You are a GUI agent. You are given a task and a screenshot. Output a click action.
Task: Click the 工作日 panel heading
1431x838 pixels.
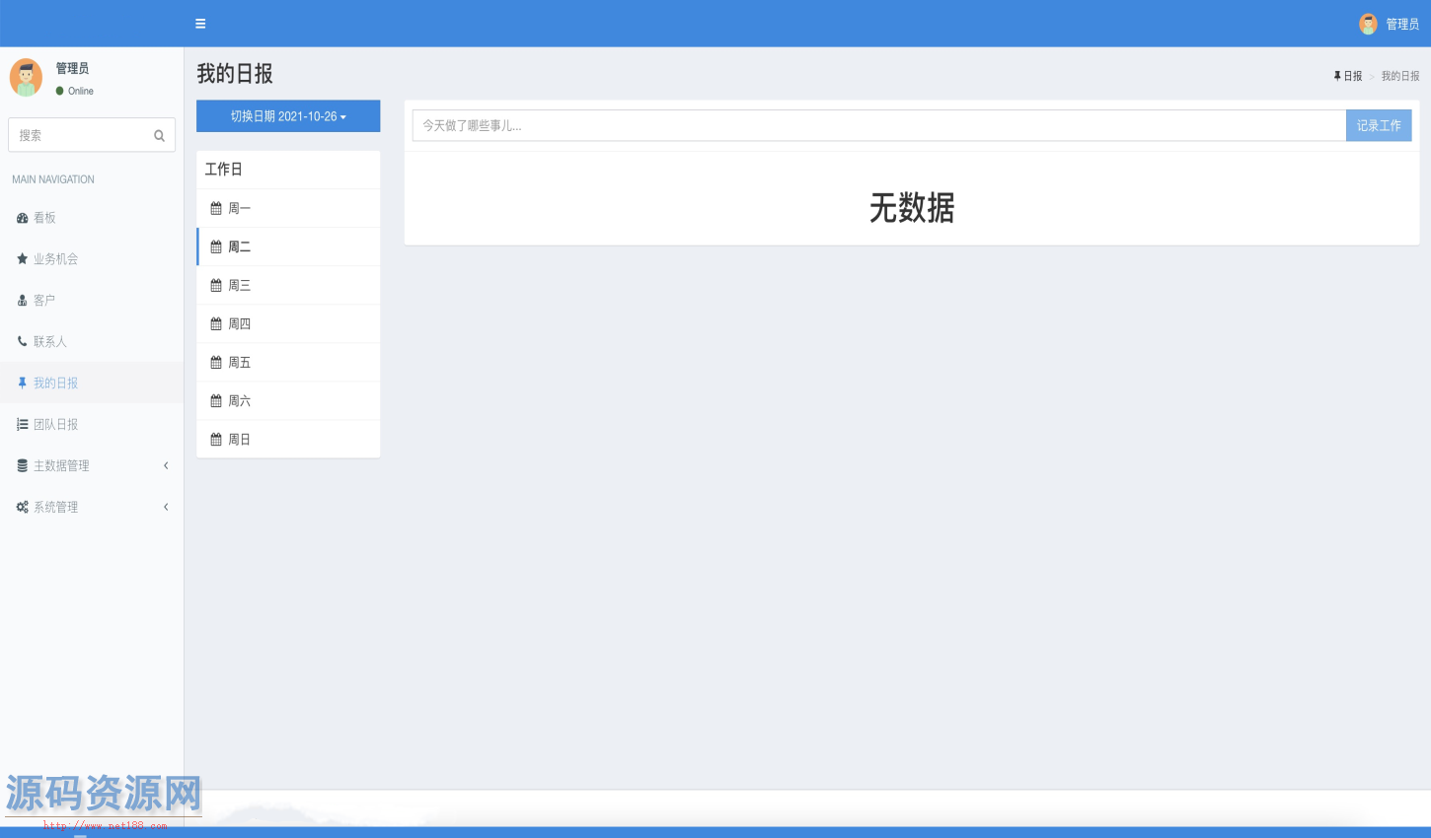coord(224,170)
